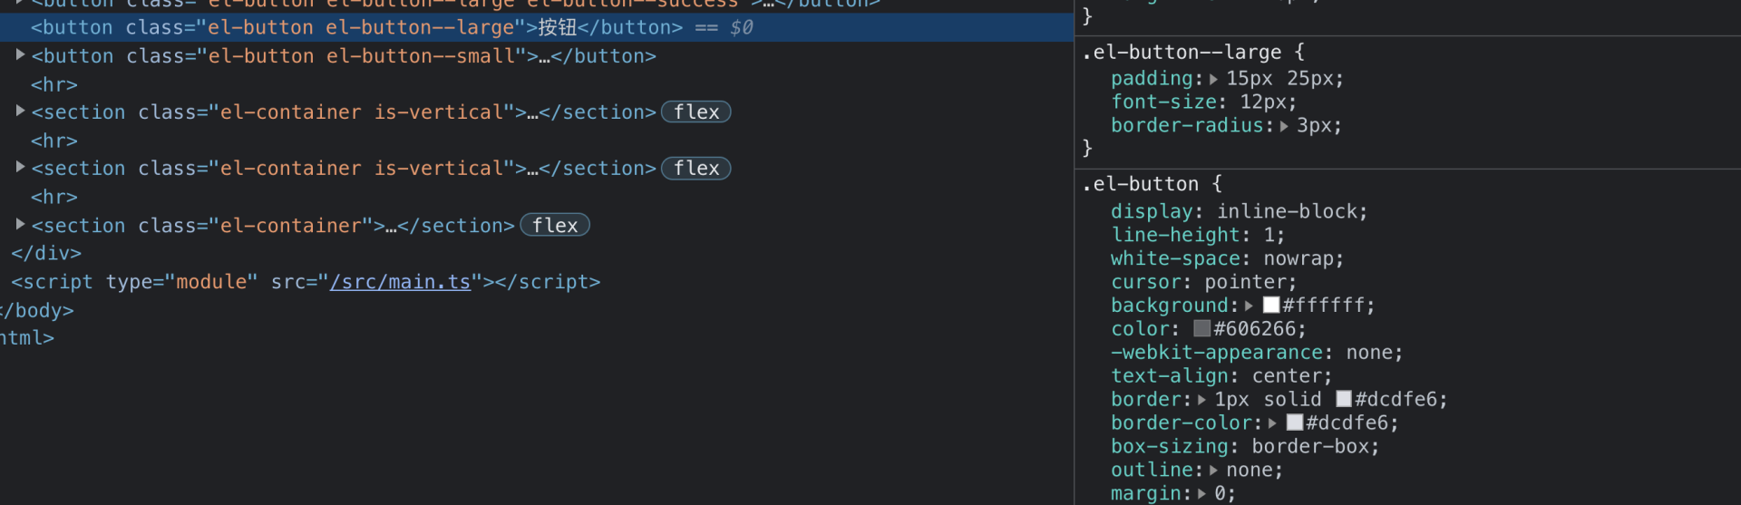The width and height of the screenshot is (1741, 505).
Task: Expand the padding shorthand property triangle
Action: [x=1213, y=80]
